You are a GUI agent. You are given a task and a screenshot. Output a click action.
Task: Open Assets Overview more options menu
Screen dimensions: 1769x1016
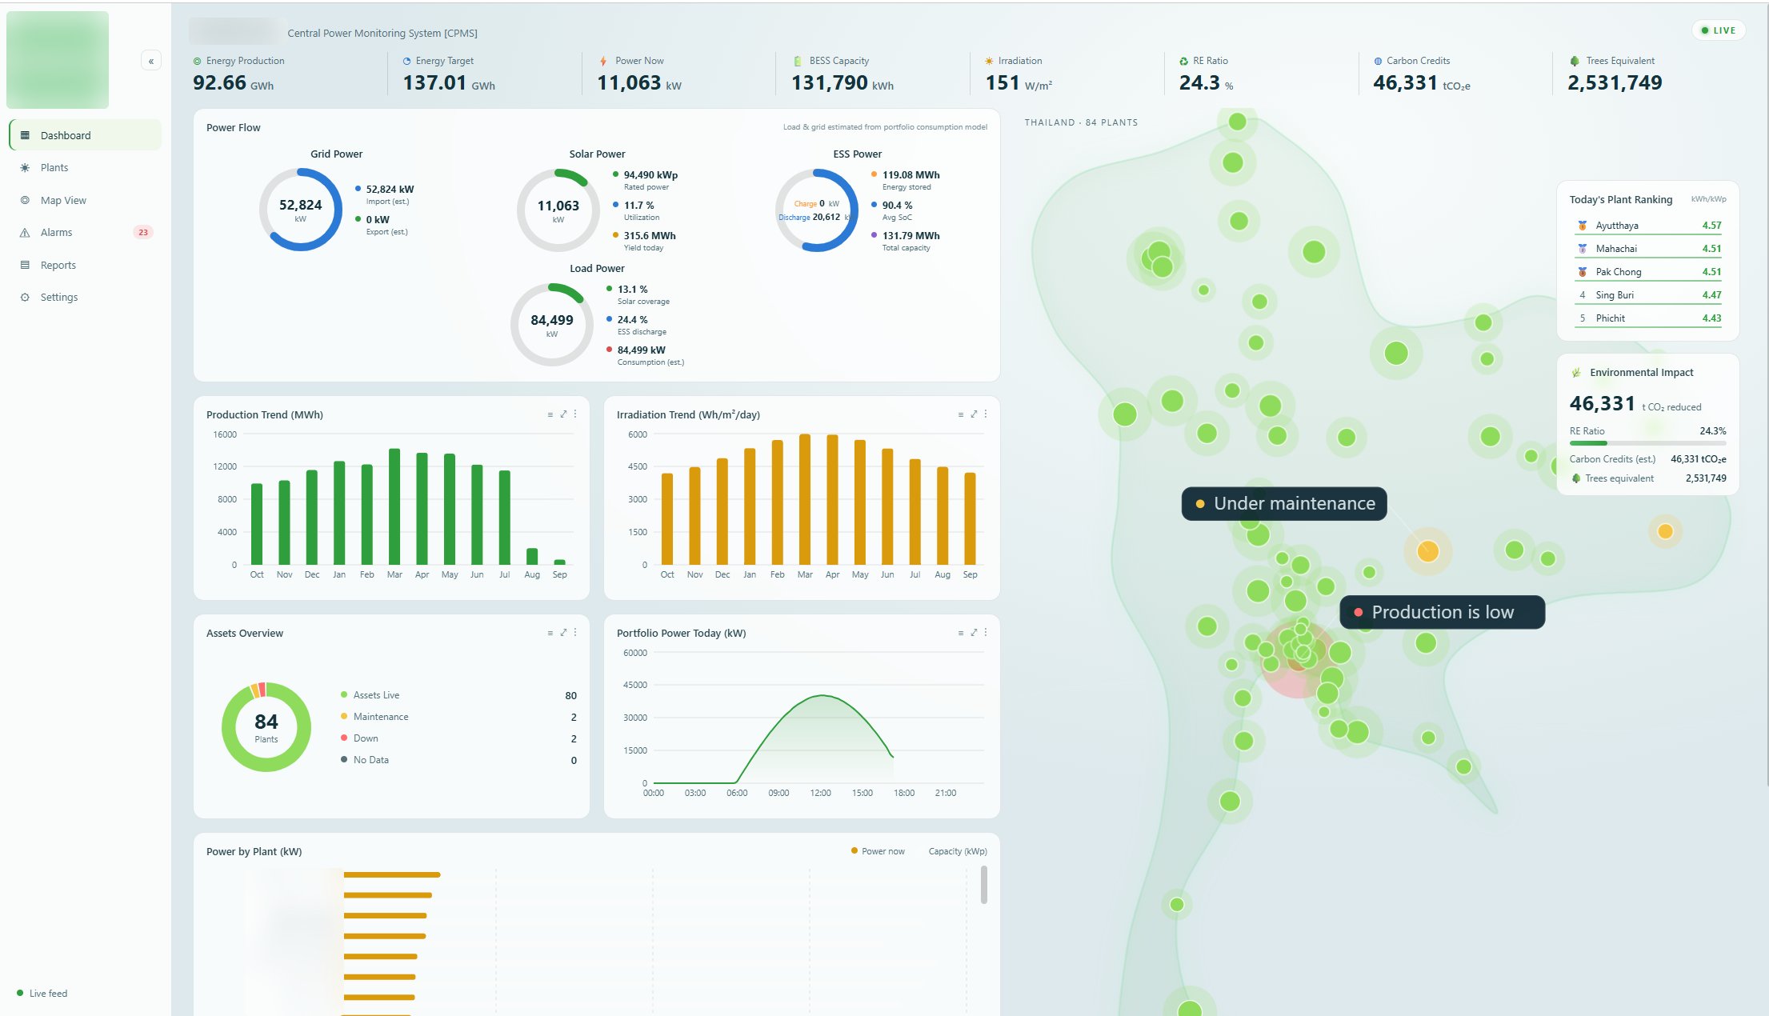click(x=574, y=633)
